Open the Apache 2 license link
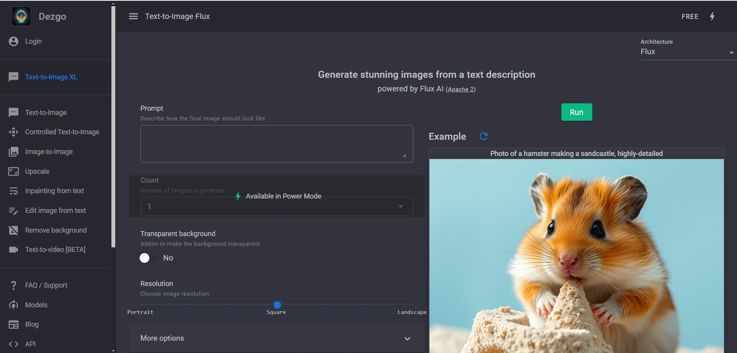737x353 pixels. 460,89
